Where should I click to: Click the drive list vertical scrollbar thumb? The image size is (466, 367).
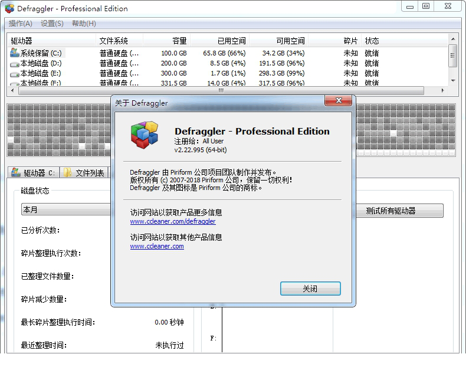click(452, 55)
